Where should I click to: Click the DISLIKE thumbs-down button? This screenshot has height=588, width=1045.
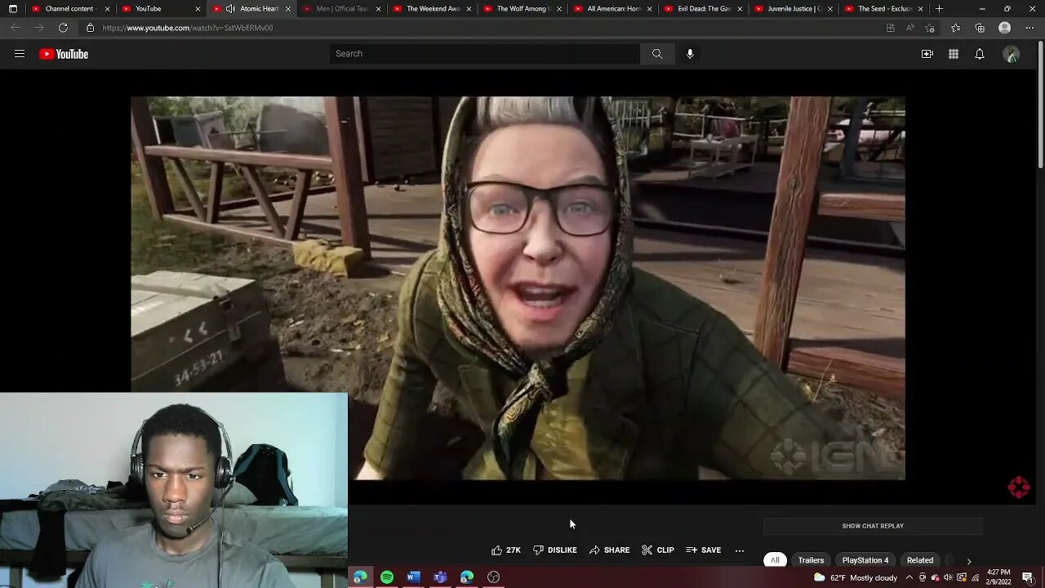555,550
